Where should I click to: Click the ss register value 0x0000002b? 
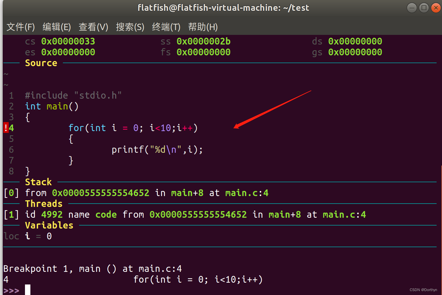click(x=204, y=41)
